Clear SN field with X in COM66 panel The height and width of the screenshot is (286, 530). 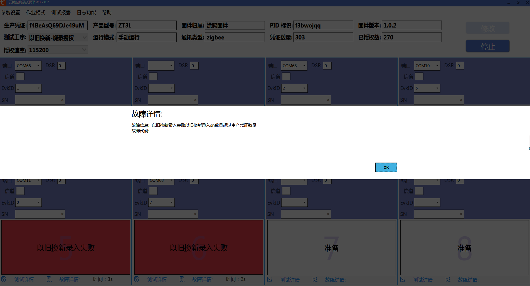pyautogui.click(x=62, y=100)
